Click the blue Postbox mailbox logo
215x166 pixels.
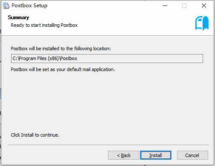(202, 23)
